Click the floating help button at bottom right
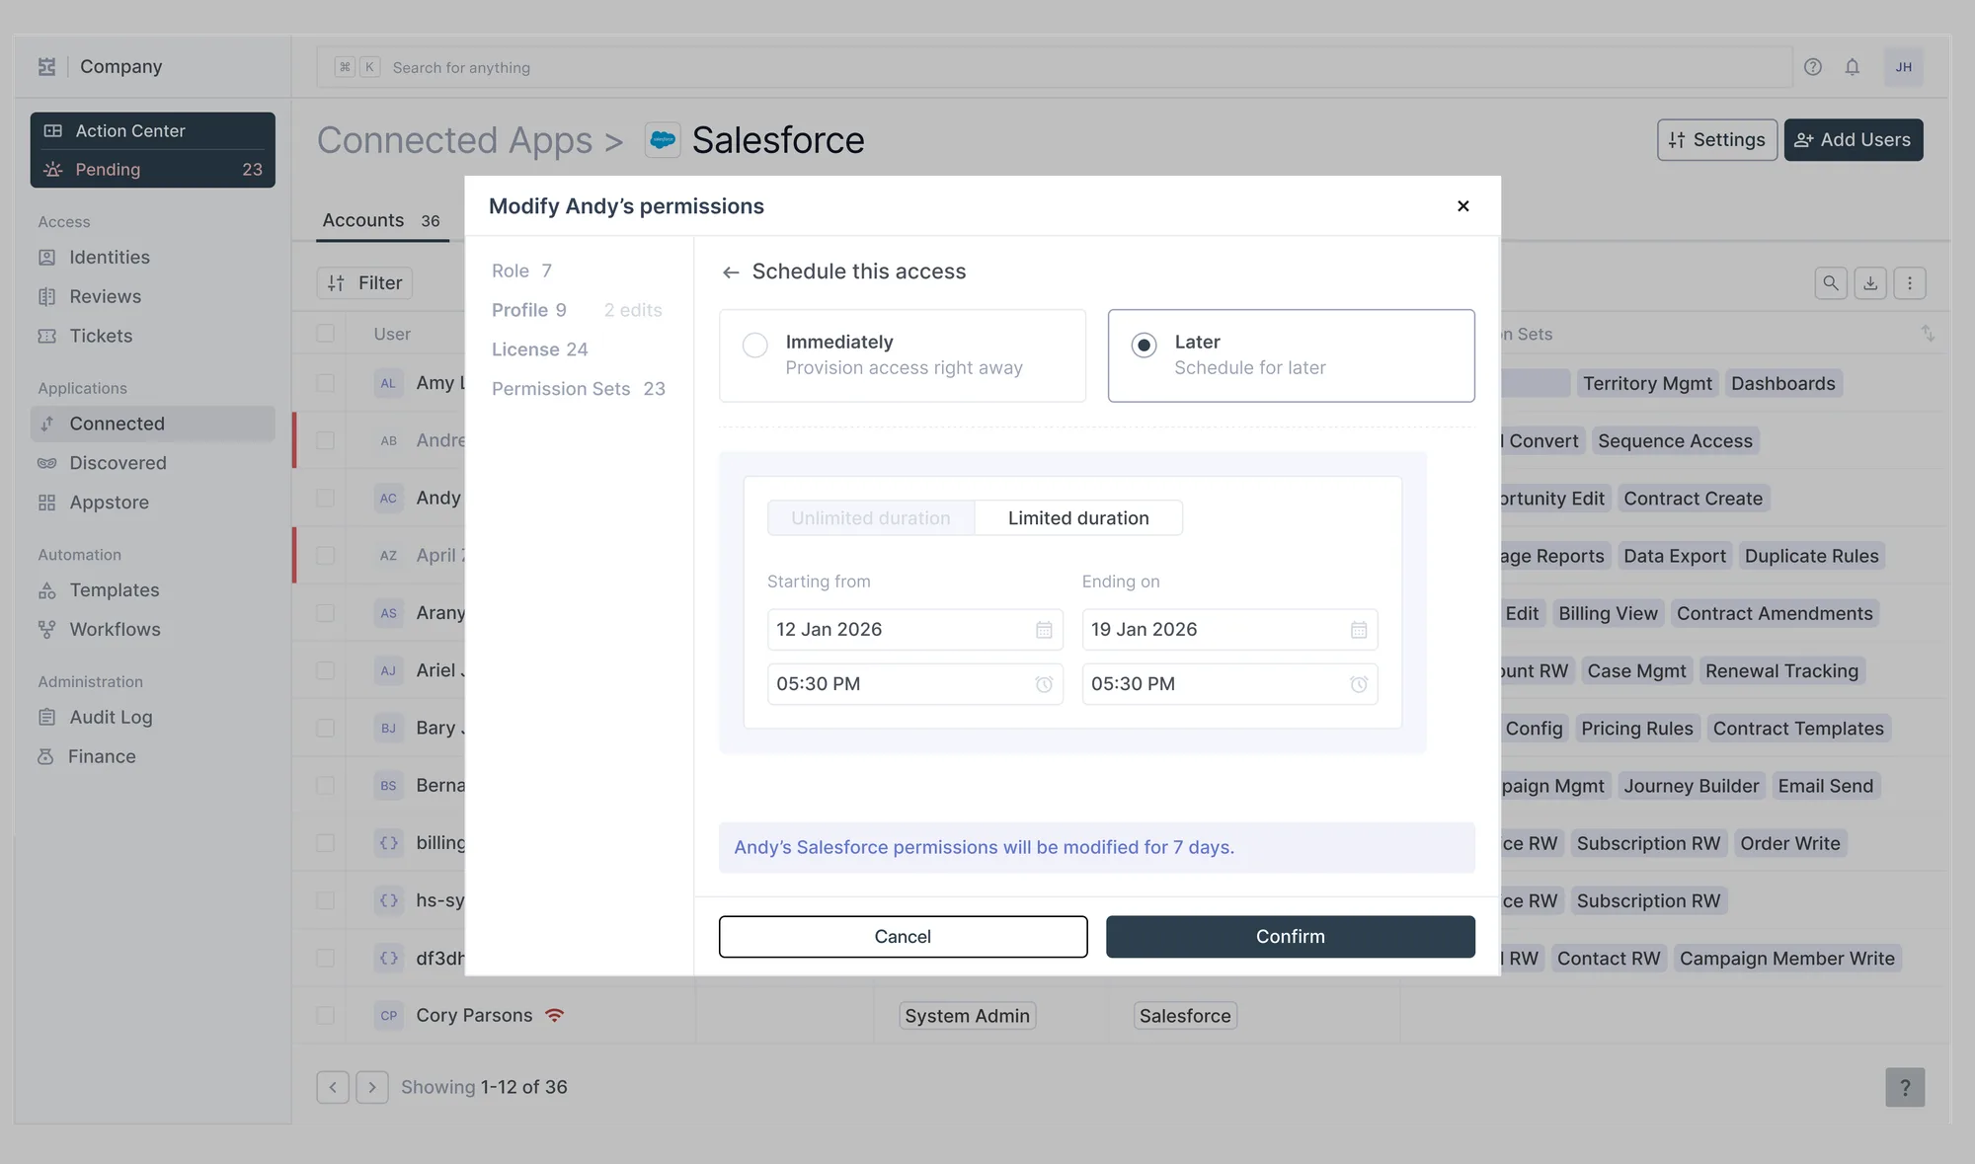The height and width of the screenshot is (1164, 1975). 1905,1087
